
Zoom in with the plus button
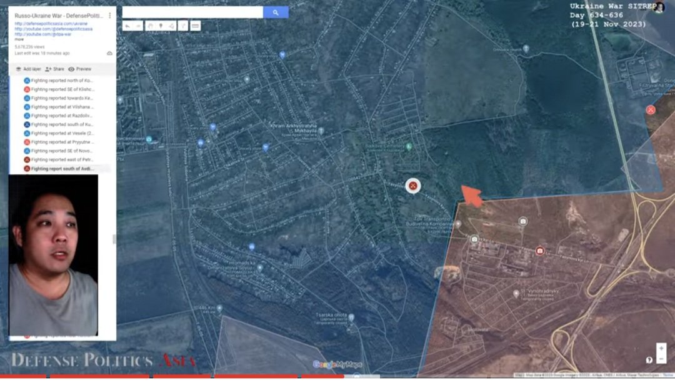click(661, 348)
